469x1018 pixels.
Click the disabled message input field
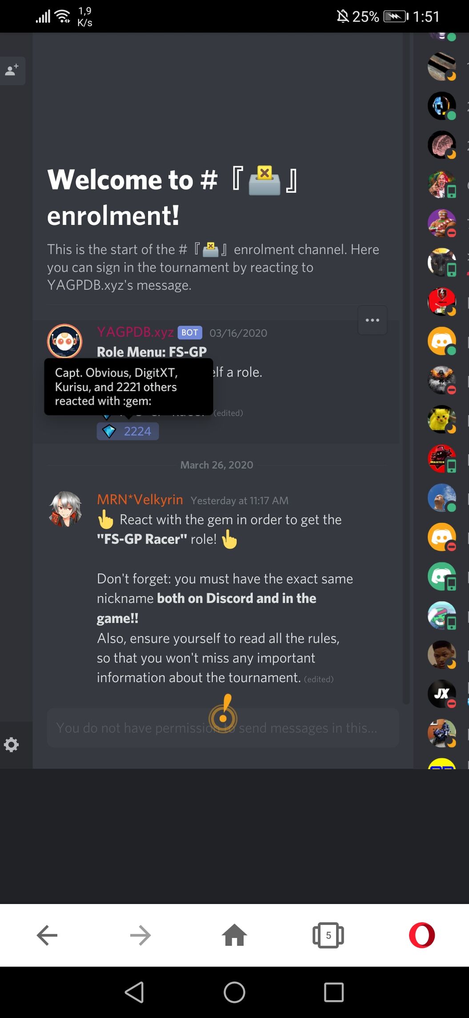point(223,728)
